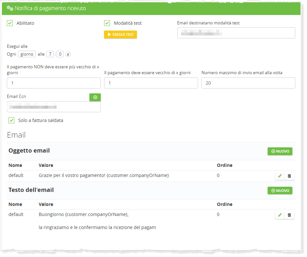
Task: Click the Email Ccn input field
Action: pyautogui.click(x=54, y=107)
